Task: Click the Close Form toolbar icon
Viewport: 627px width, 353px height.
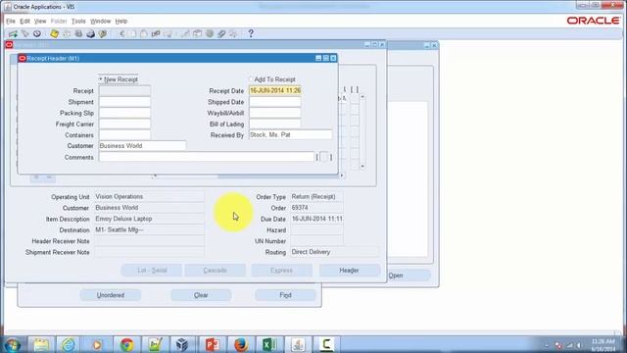Action: 103,34
